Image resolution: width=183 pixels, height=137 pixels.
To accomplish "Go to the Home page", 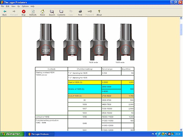I will coord(42,13).
